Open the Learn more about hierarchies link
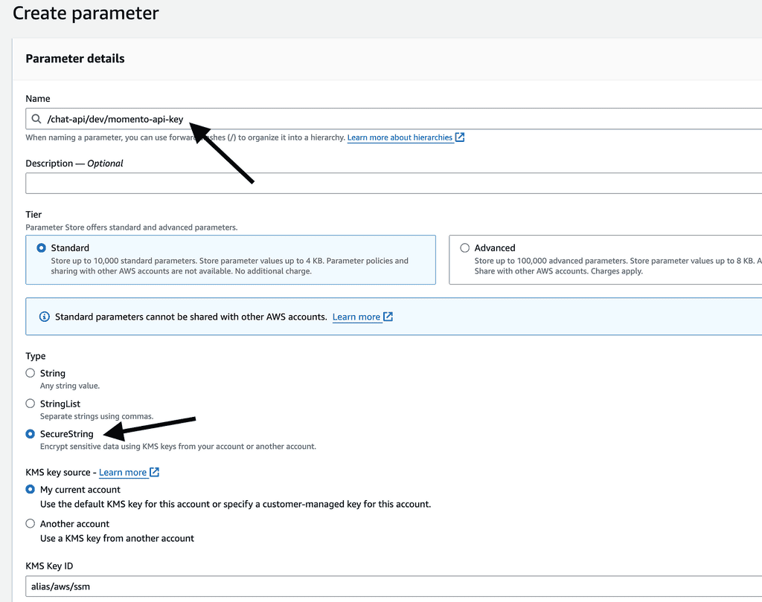 400,137
